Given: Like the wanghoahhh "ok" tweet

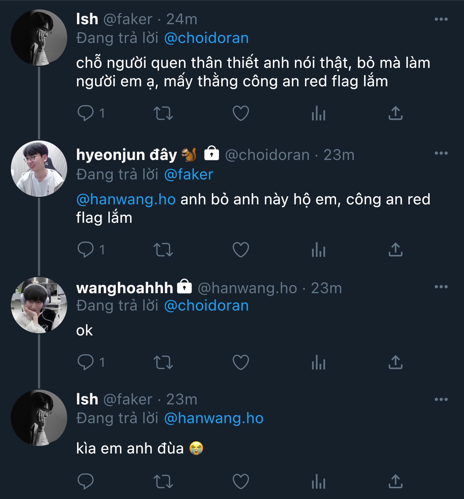Looking at the screenshot, I should [241, 362].
